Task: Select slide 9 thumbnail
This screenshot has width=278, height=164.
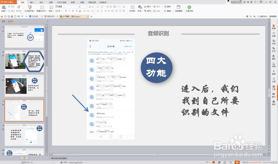Action: [24, 135]
